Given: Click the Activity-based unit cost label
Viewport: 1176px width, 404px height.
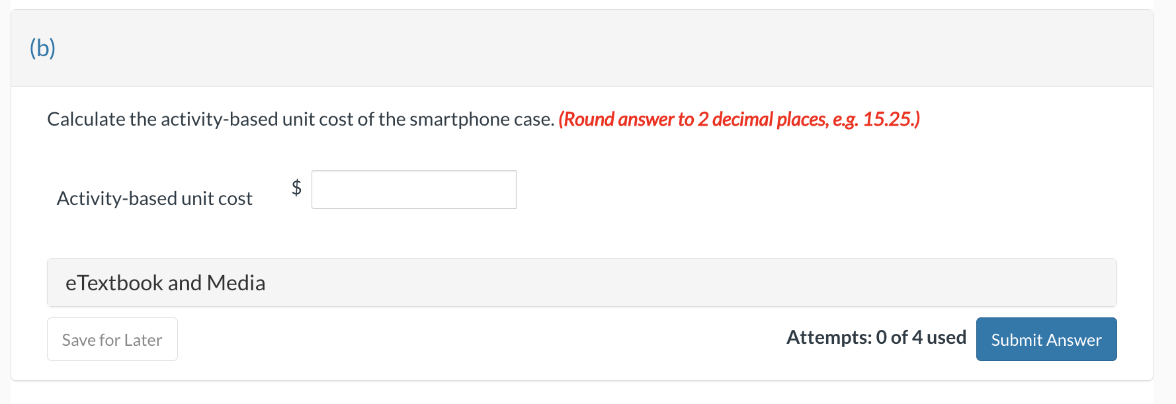Looking at the screenshot, I should [x=154, y=198].
